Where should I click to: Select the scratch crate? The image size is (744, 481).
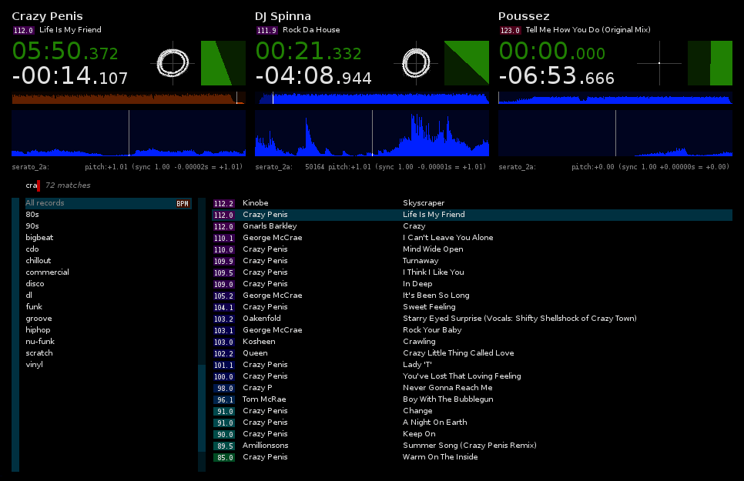[x=108, y=353]
